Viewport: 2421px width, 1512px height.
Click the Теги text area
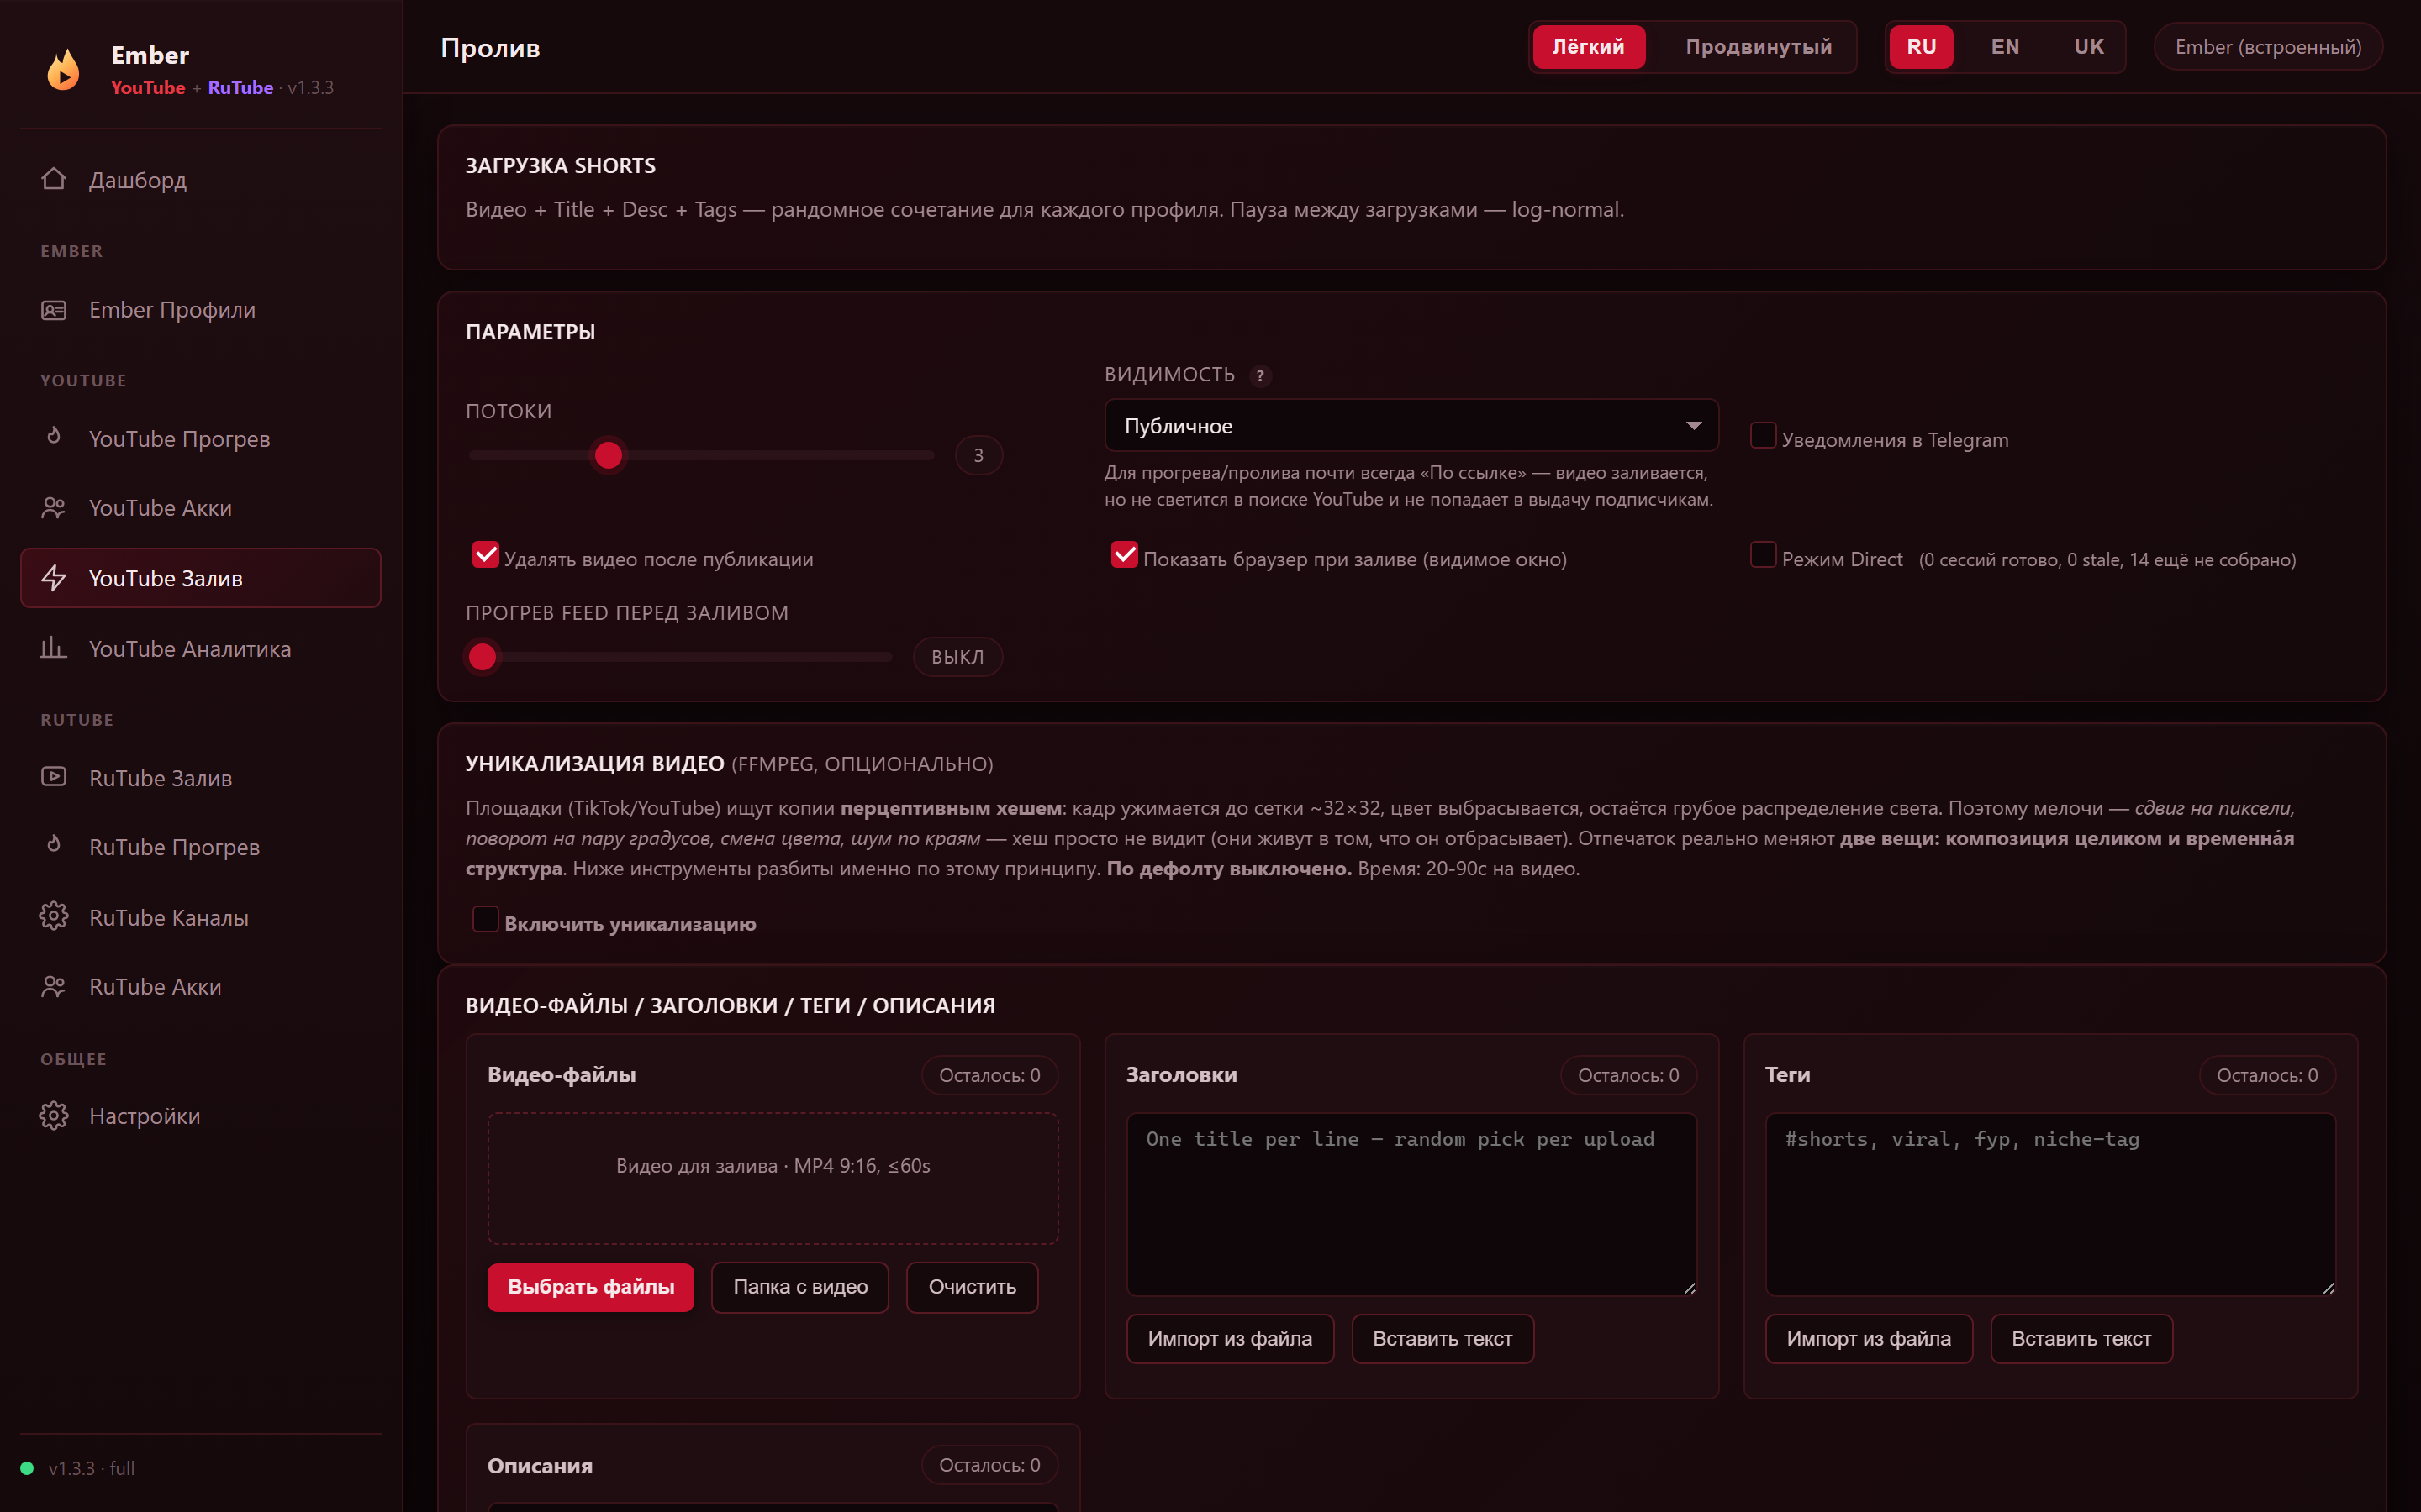2049,1204
